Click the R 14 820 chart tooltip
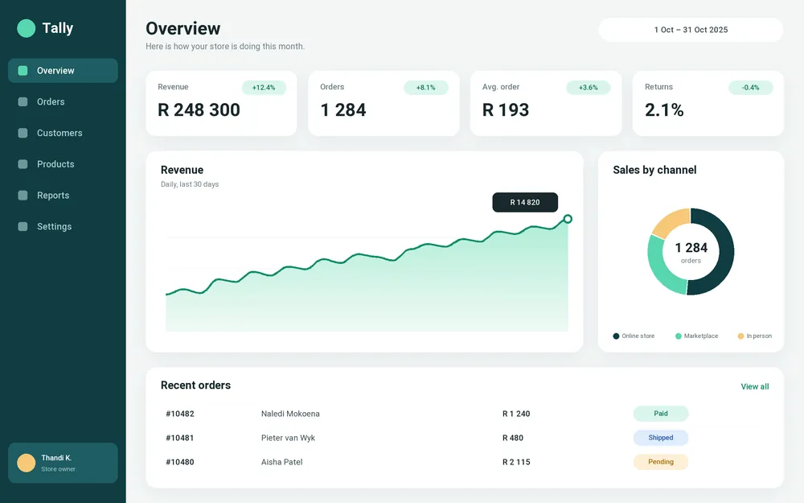This screenshot has width=804, height=503. [525, 202]
